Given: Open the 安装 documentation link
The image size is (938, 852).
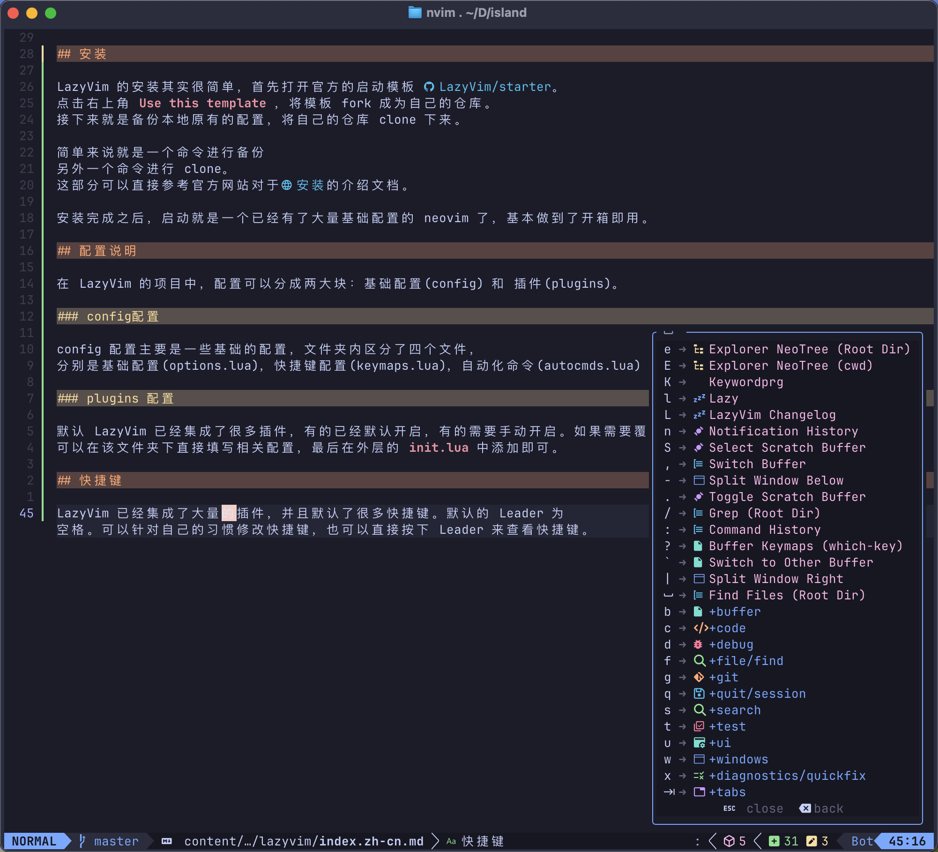Looking at the screenshot, I should coord(310,185).
